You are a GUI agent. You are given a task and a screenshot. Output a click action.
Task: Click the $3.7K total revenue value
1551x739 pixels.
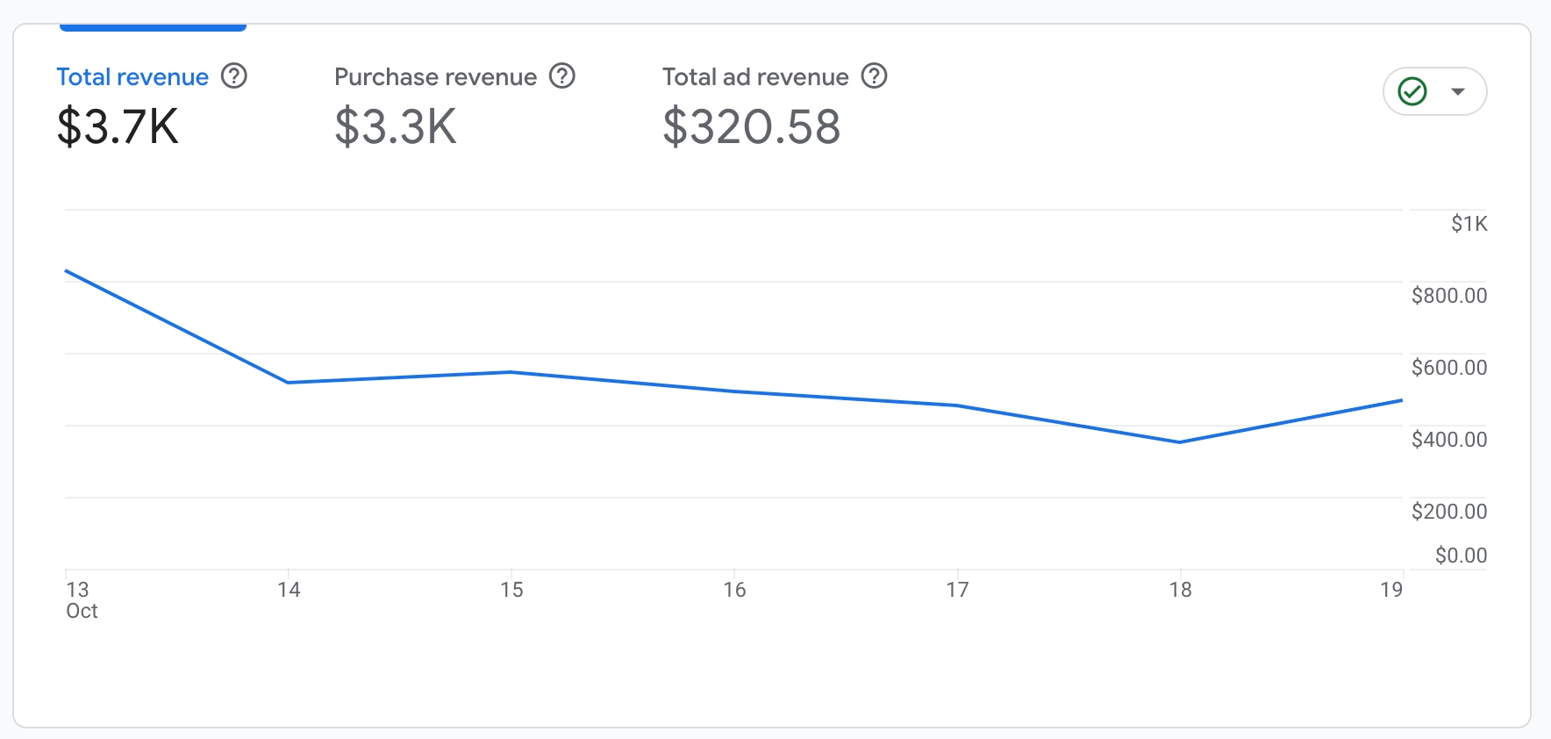(x=118, y=126)
